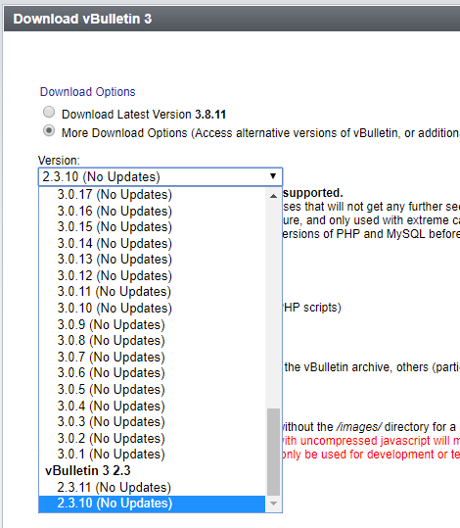Open the Version dropdown showing 2.3.10
This screenshot has height=528, width=460.
coord(161,176)
